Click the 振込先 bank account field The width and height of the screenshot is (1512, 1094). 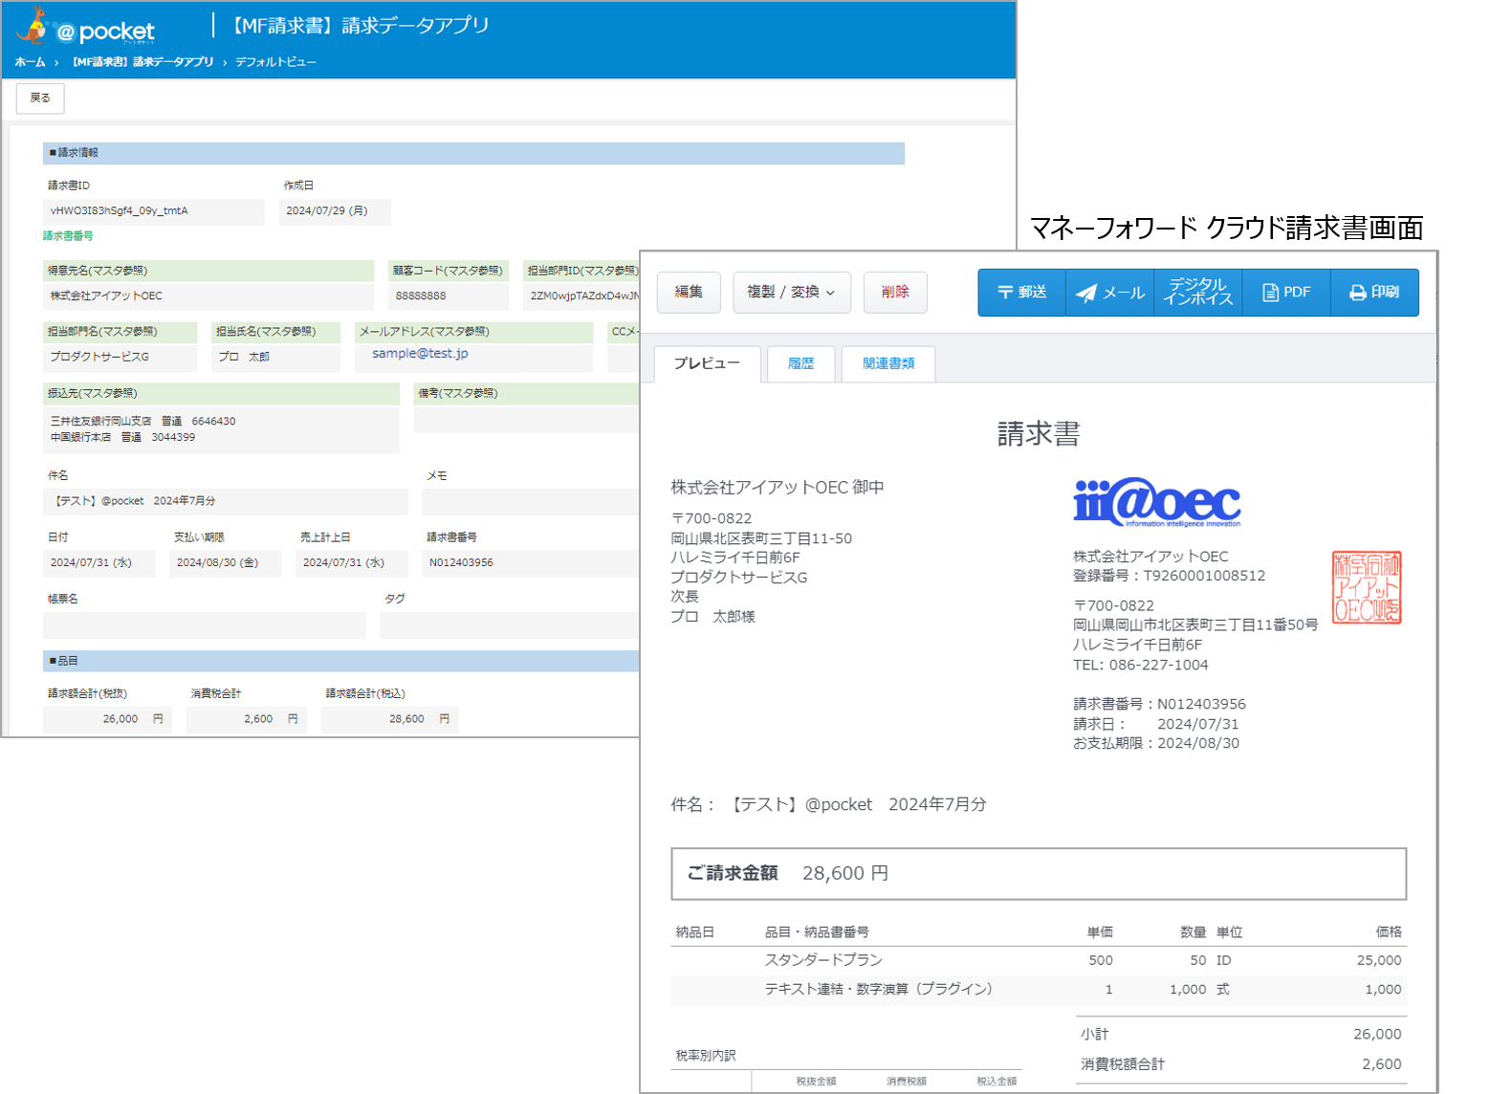click(221, 429)
